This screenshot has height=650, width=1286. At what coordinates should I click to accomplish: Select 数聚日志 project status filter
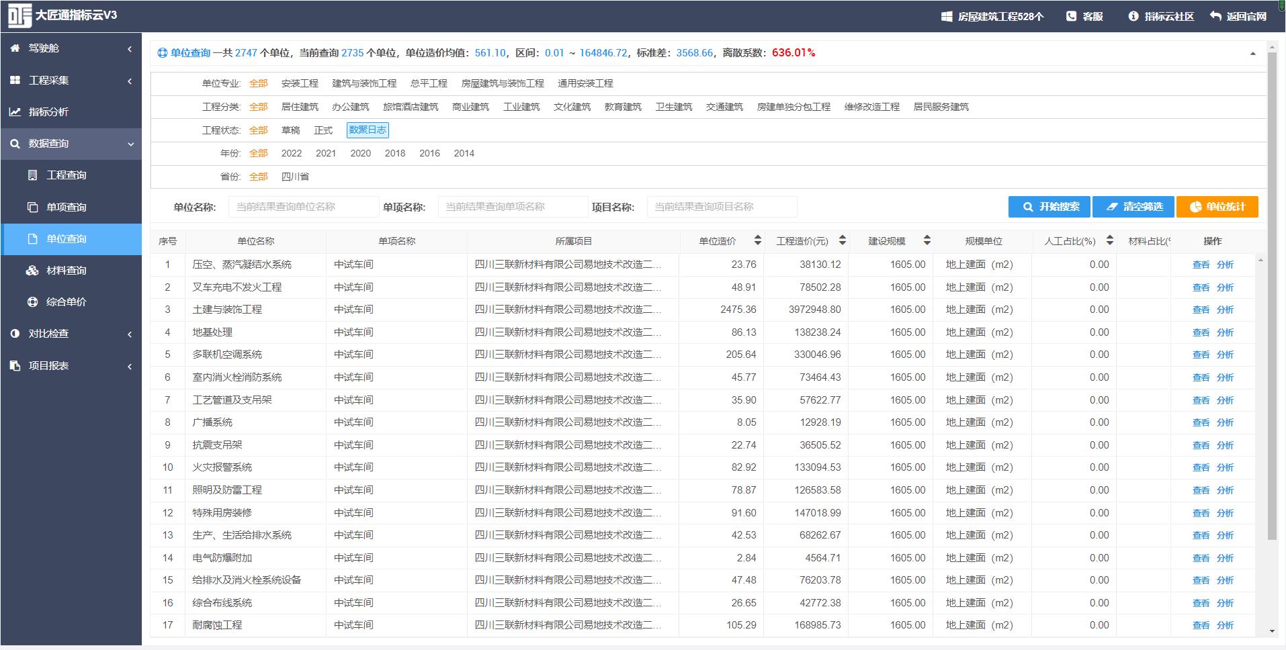[x=368, y=130]
